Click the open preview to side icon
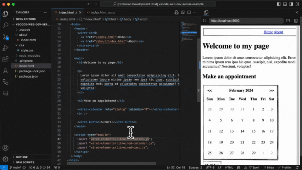This screenshot has width=302, height=170. pos(183,12)
